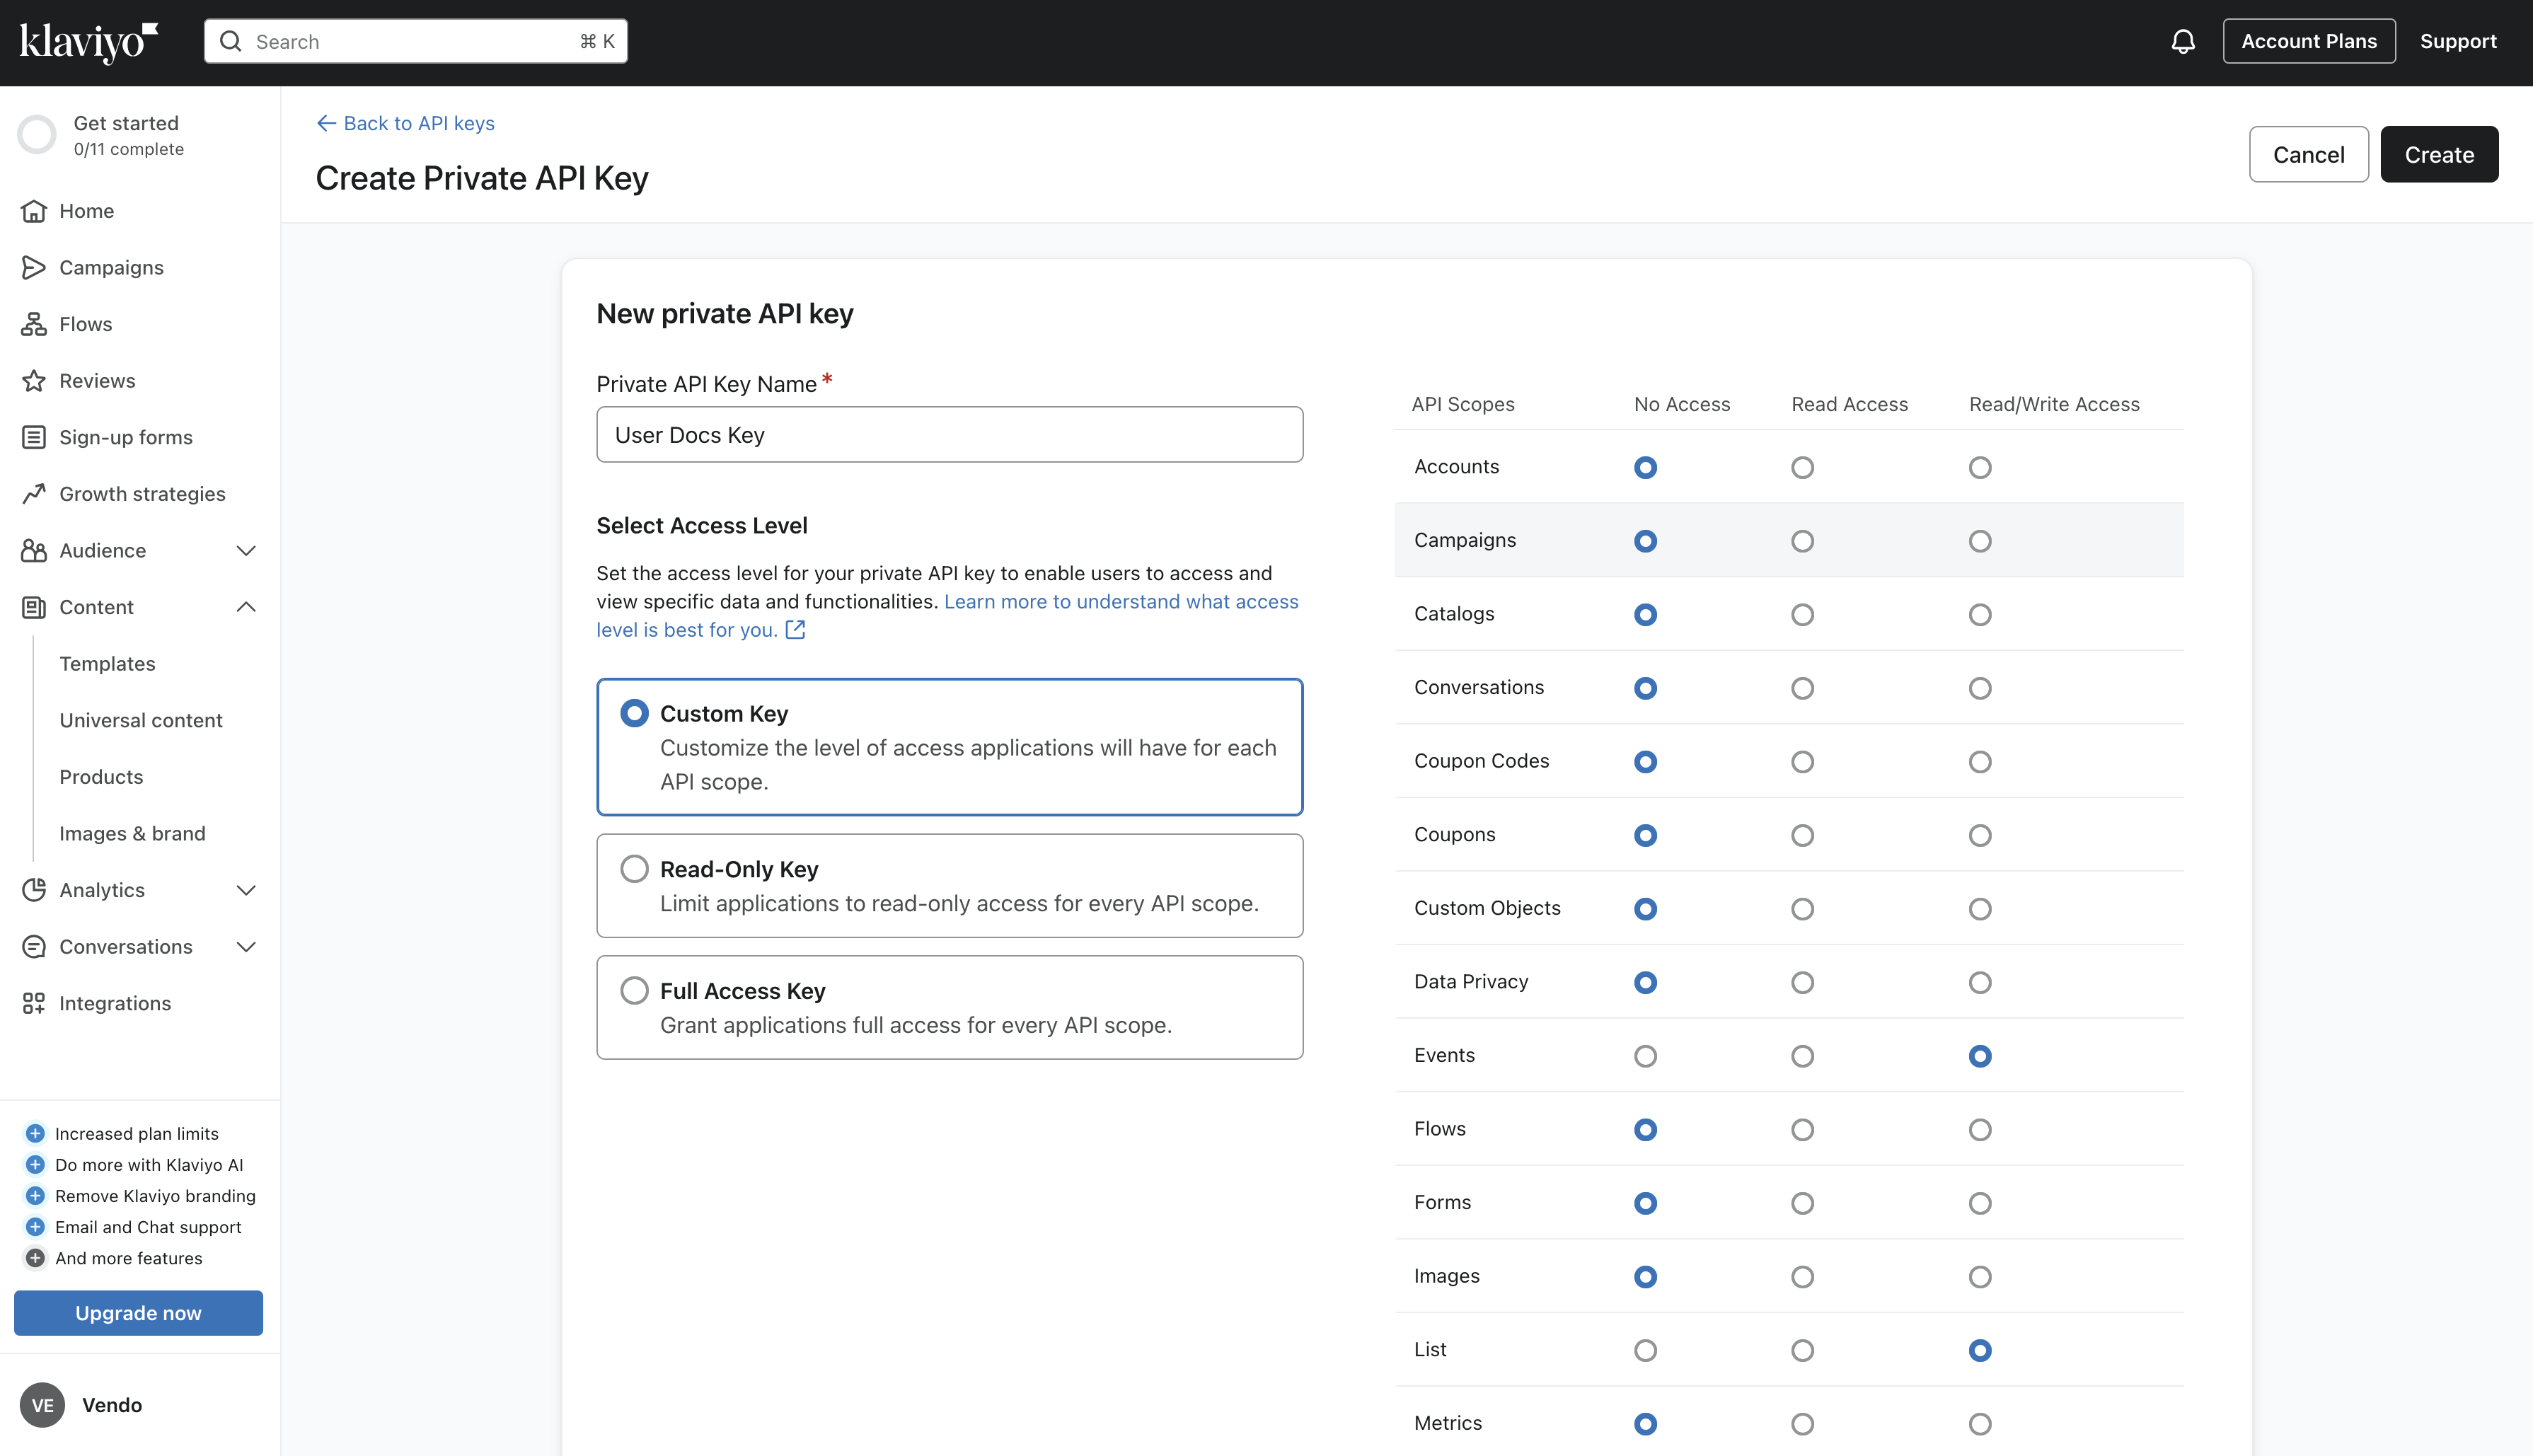
Task: Open Templates under Content
Action: tap(107, 664)
